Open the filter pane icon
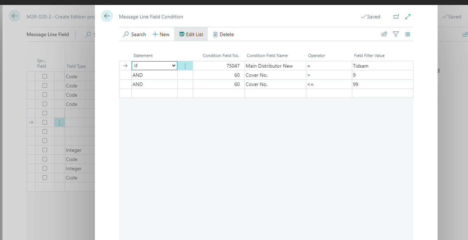This screenshot has width=468, height=240. [395, 34]
